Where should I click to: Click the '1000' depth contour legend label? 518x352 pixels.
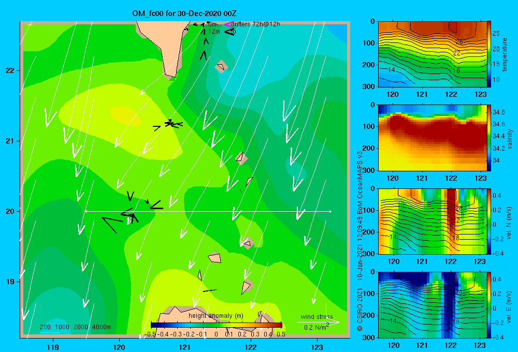(62, 327)
